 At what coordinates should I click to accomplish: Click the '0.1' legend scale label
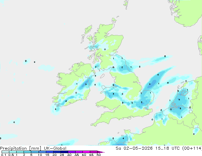click(x=4, y=155)
